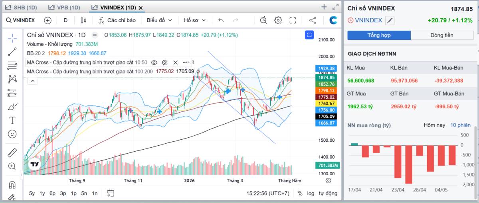Screen dimensions: 479x203
Task: Select the crosshair cursor tool
Action: [12, 38]
